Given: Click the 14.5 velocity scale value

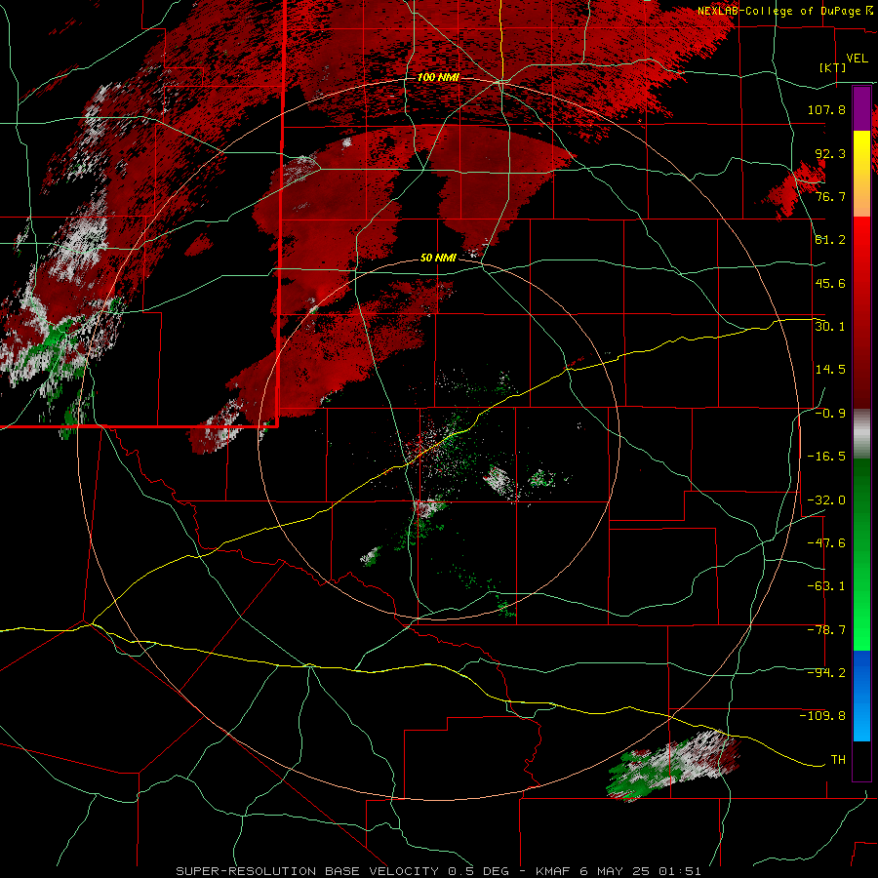Looking at the screenshot, I should [x=830, y=370].
